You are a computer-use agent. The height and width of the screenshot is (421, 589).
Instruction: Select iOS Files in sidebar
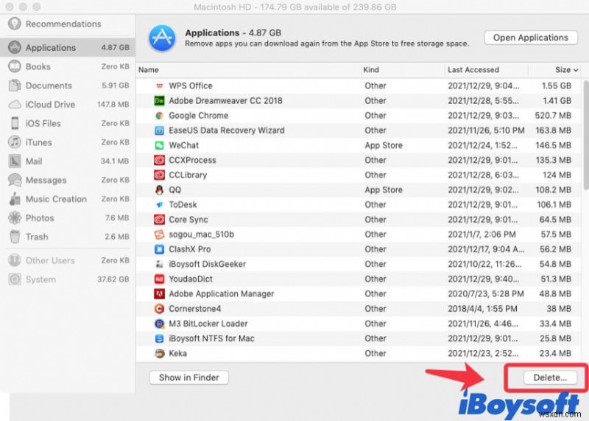(x=68, y=123)
